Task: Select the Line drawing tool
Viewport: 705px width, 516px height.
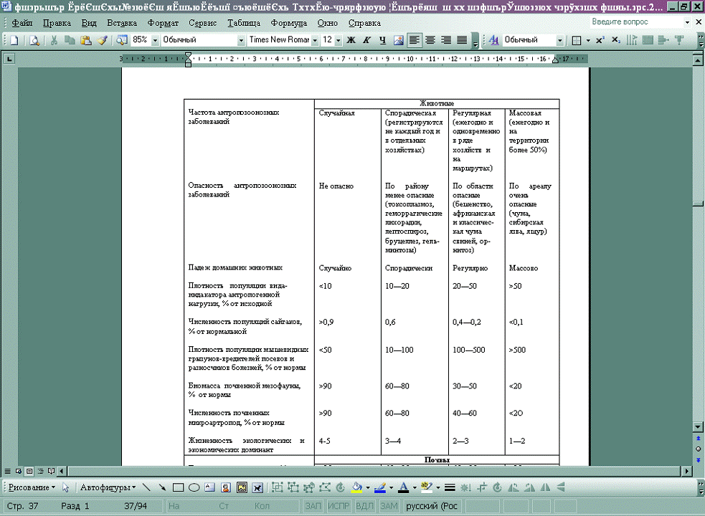Action: pos(147,487)
